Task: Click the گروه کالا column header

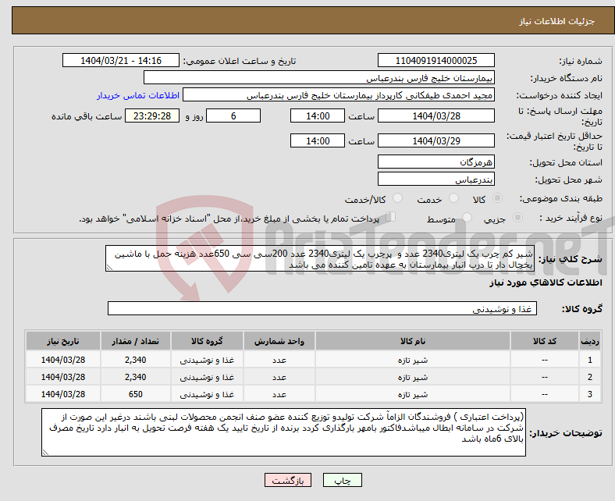Action: pos(207,341)
